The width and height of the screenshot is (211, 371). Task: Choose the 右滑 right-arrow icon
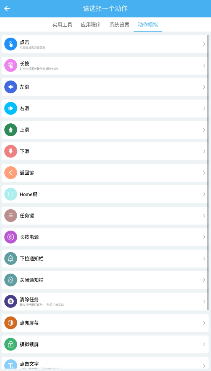coord(11,108)
